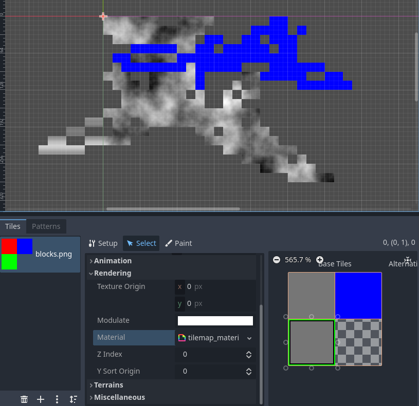419x406 pixels.
Task: Open the Tiles tab
Action: coord(13,226)
